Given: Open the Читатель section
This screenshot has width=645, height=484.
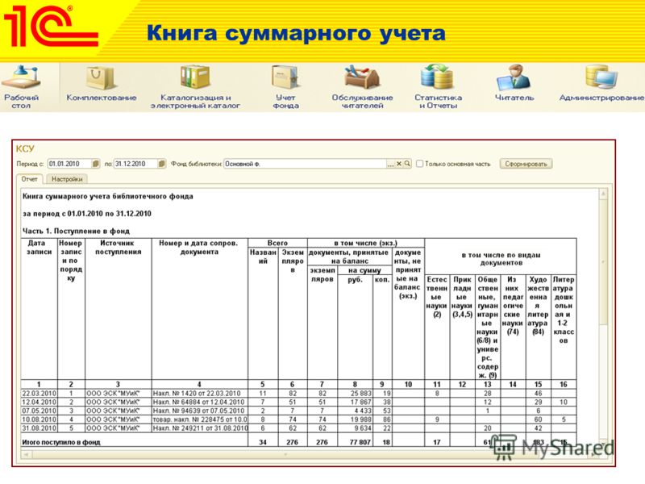Looking at the screenshot, I should 514,84.
